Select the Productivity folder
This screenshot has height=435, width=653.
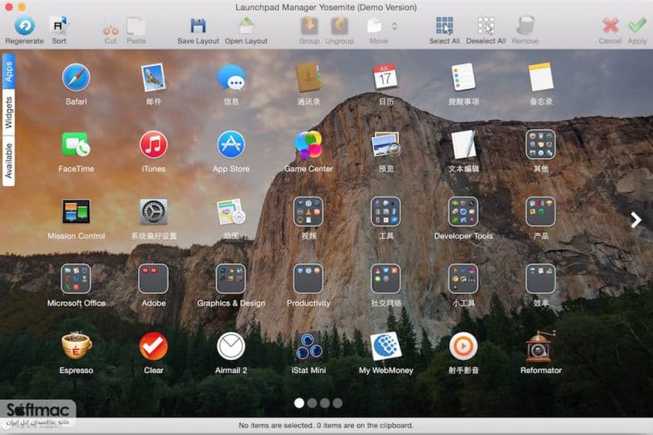coord(308,279)
